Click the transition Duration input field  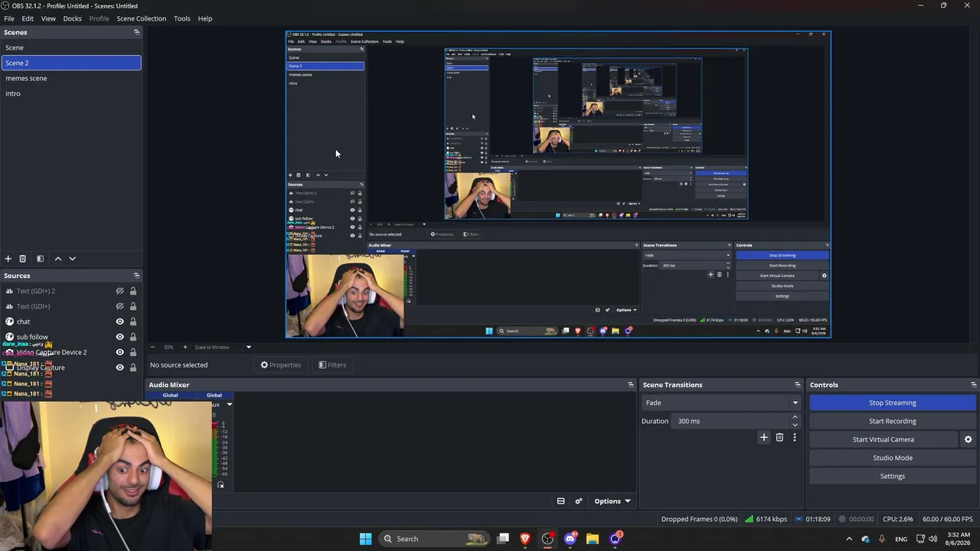(732, 421)
